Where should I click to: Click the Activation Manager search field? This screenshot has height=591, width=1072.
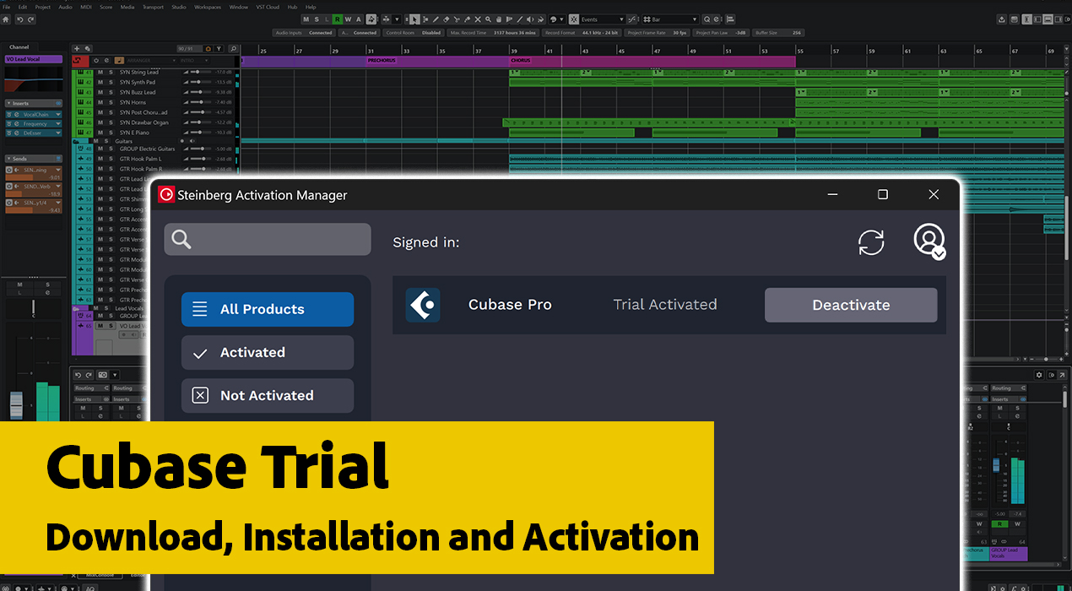[268, 239]
